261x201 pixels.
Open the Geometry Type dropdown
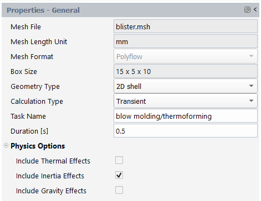[186, 86]
